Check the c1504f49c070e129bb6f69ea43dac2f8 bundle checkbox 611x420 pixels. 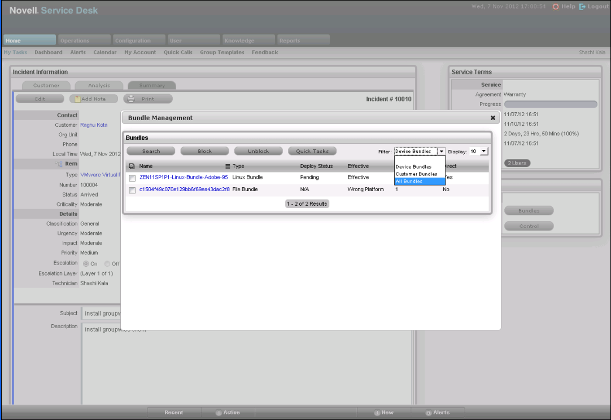tap(132, 191)
